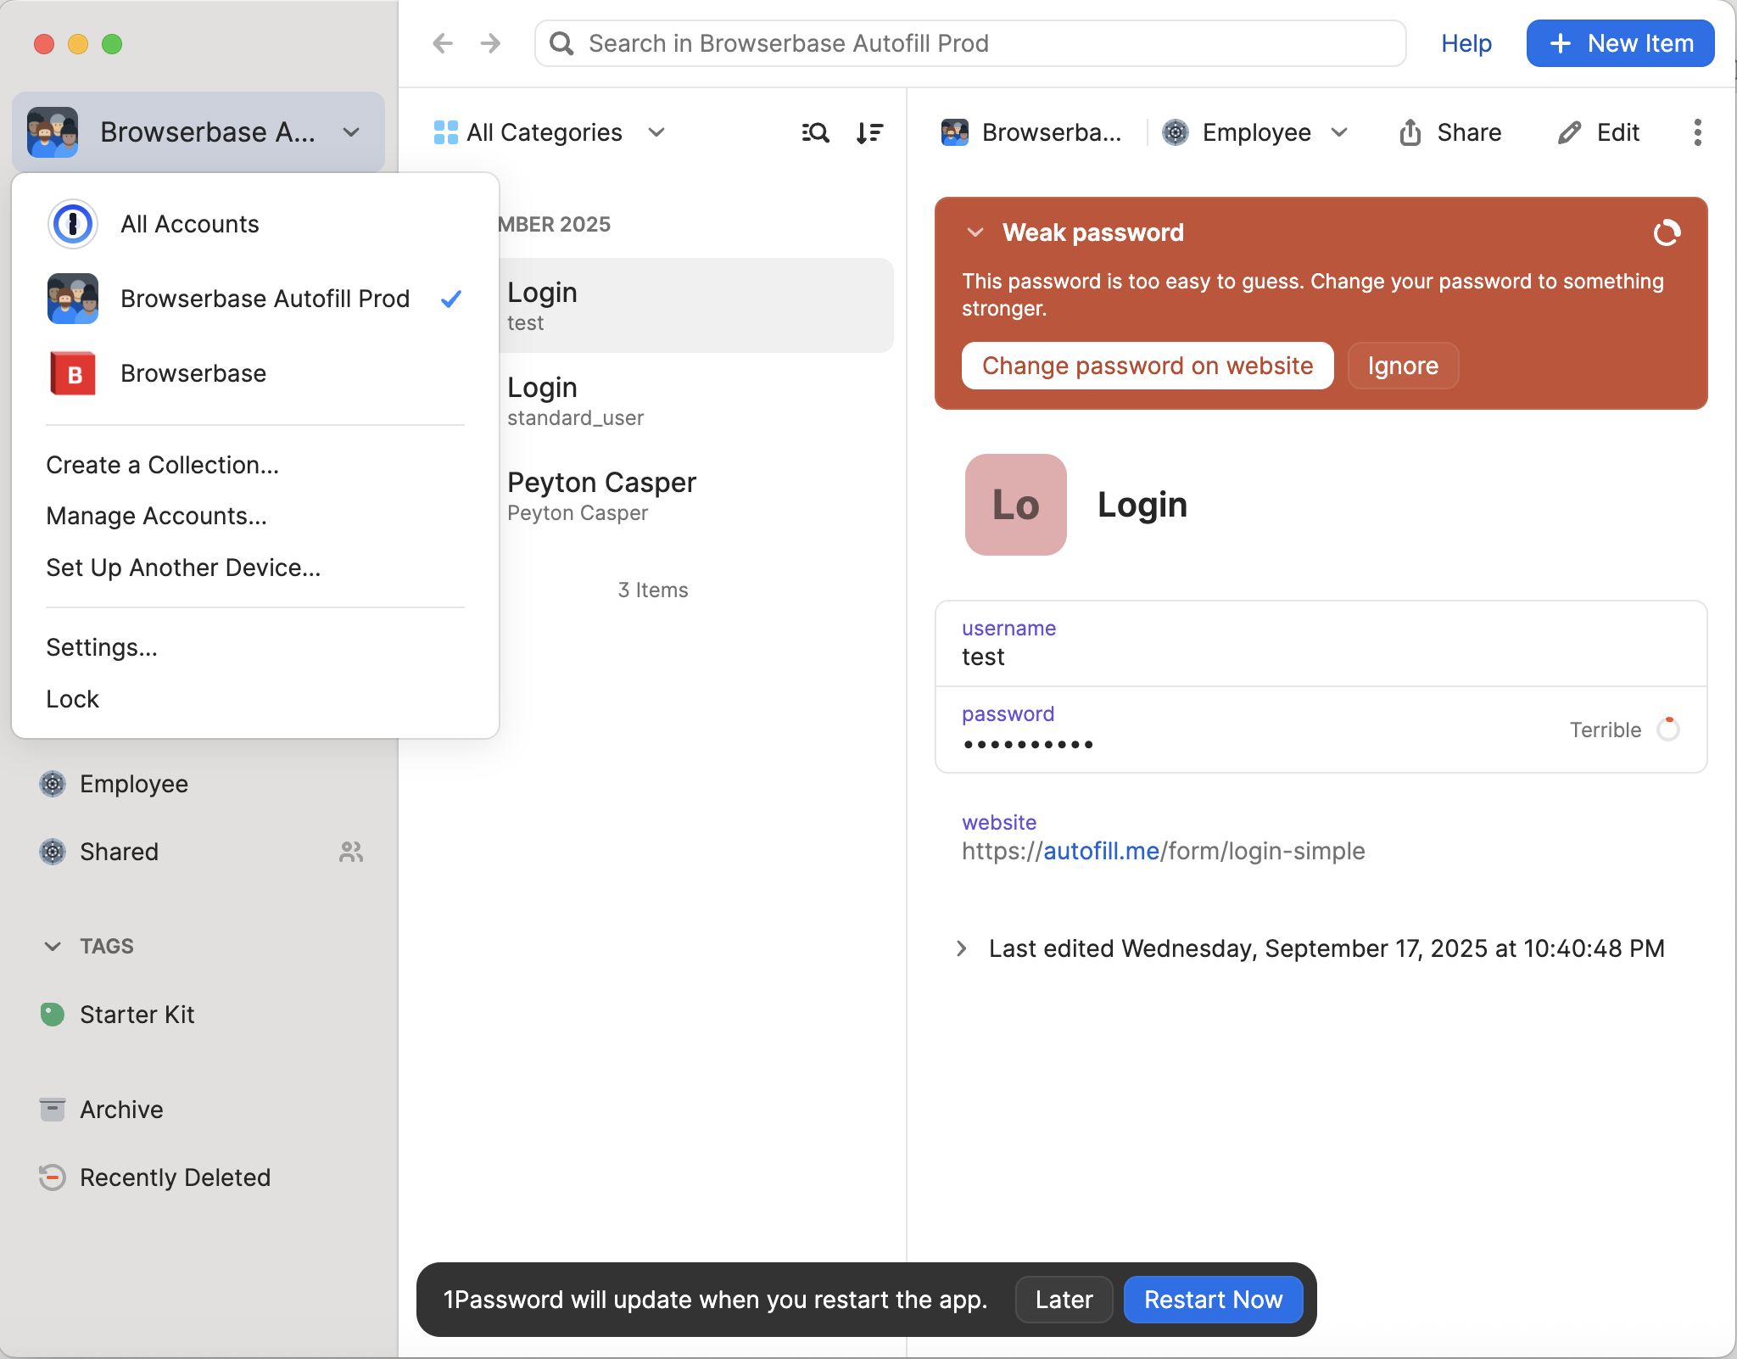Select Browserbase Autofill Prod checked account

[x=265, y=299]
